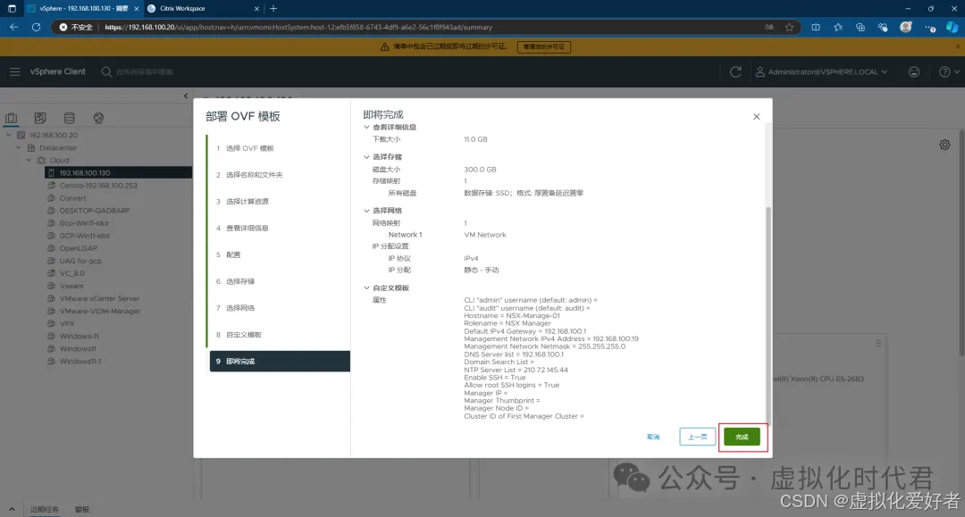The image size is (965, 517).
Task: Collapse the select networks section
Action: click(x=367, y=210)
